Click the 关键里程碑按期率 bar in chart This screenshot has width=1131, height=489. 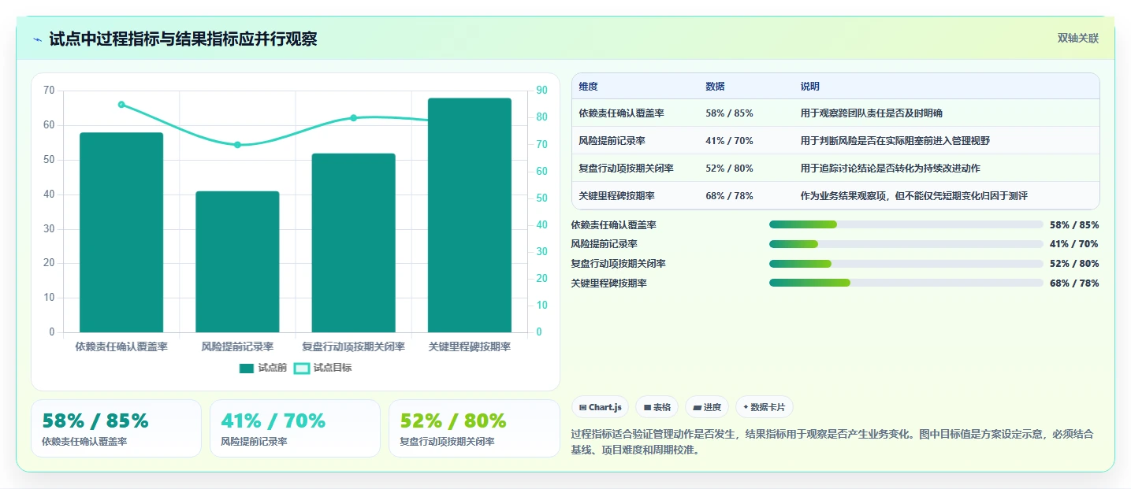tap(470, 215)
